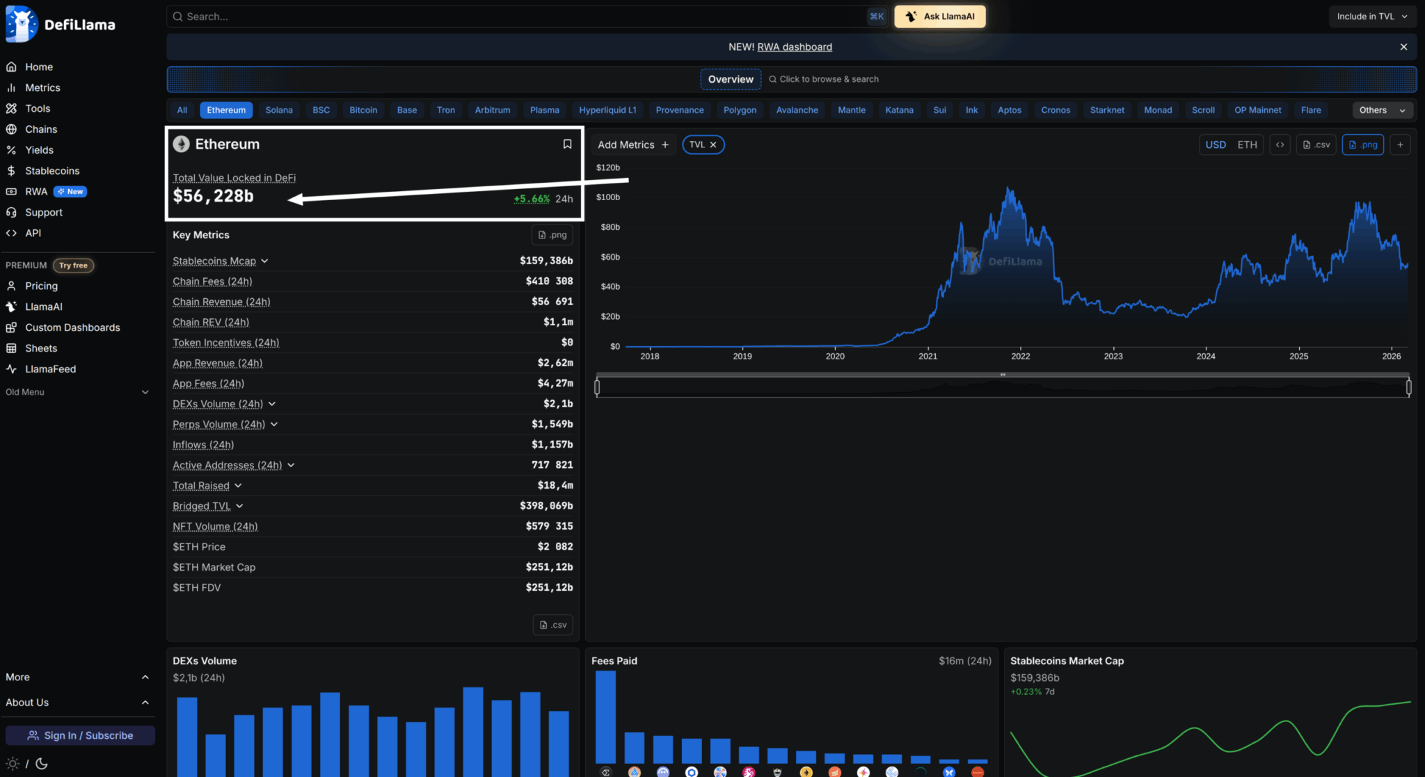Download the TVL chart as .csv
This screenshot has width=1425, height=777.
click(x=1316, y=145)
